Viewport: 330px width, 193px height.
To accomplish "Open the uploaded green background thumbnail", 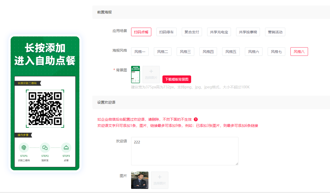I will tap(136, 74).
